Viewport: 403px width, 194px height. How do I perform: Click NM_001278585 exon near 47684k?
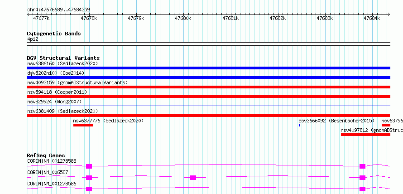click(x=362, y=166)
